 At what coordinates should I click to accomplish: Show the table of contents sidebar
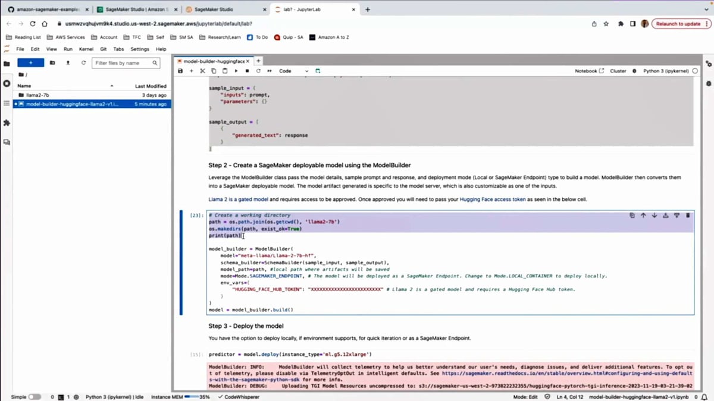[7, 103]
